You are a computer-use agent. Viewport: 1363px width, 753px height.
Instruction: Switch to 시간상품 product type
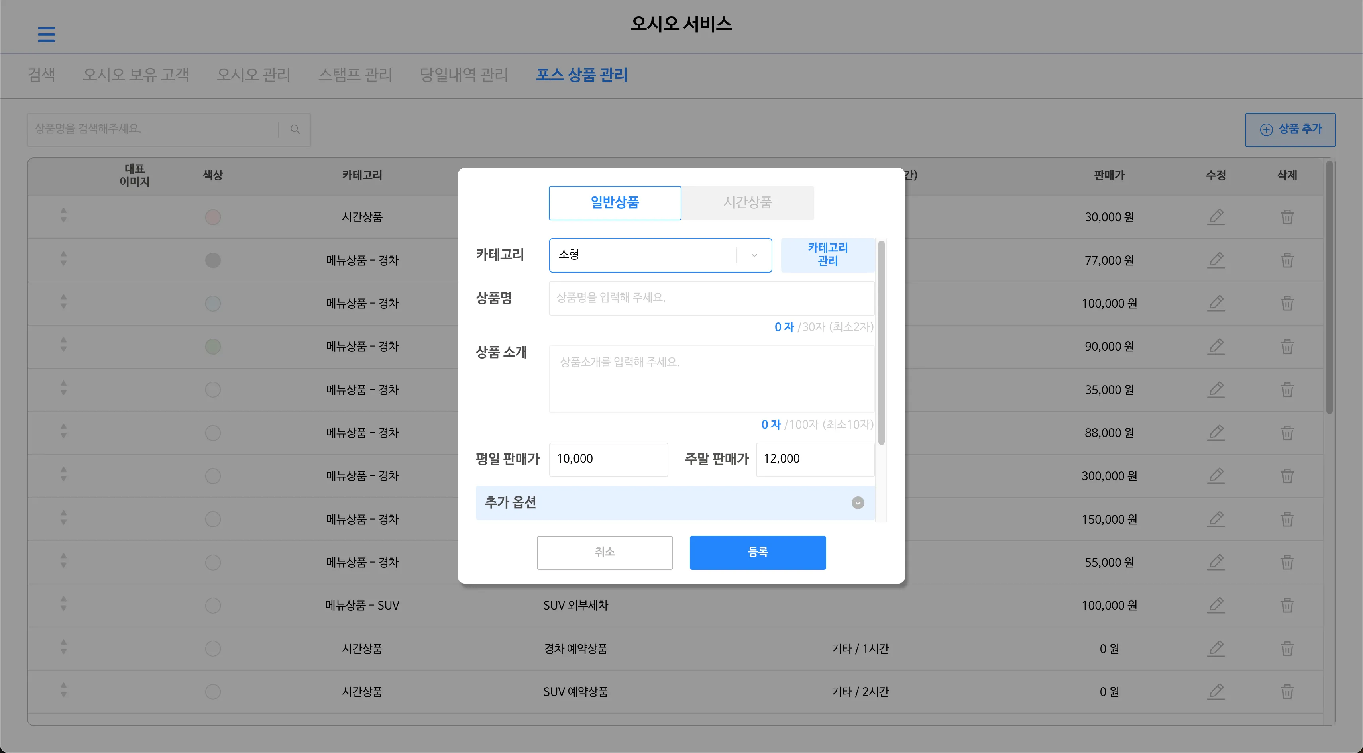747,202
